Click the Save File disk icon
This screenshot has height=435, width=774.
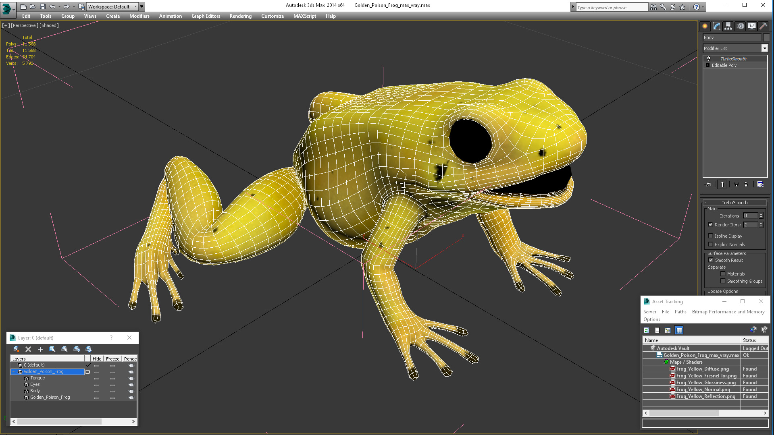pyautogui.click(x=43, y=6)
